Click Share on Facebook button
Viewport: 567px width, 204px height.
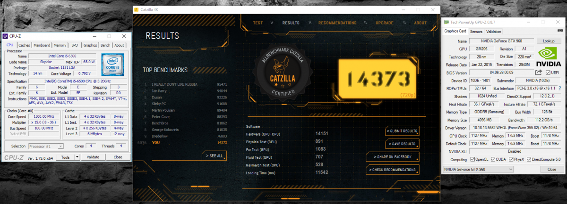point(392,156)
